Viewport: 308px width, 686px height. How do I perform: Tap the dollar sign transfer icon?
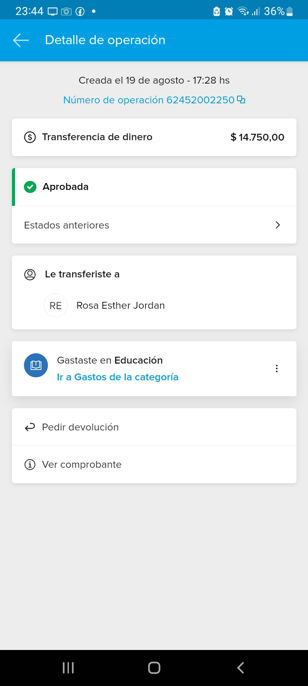click(30, 137)
